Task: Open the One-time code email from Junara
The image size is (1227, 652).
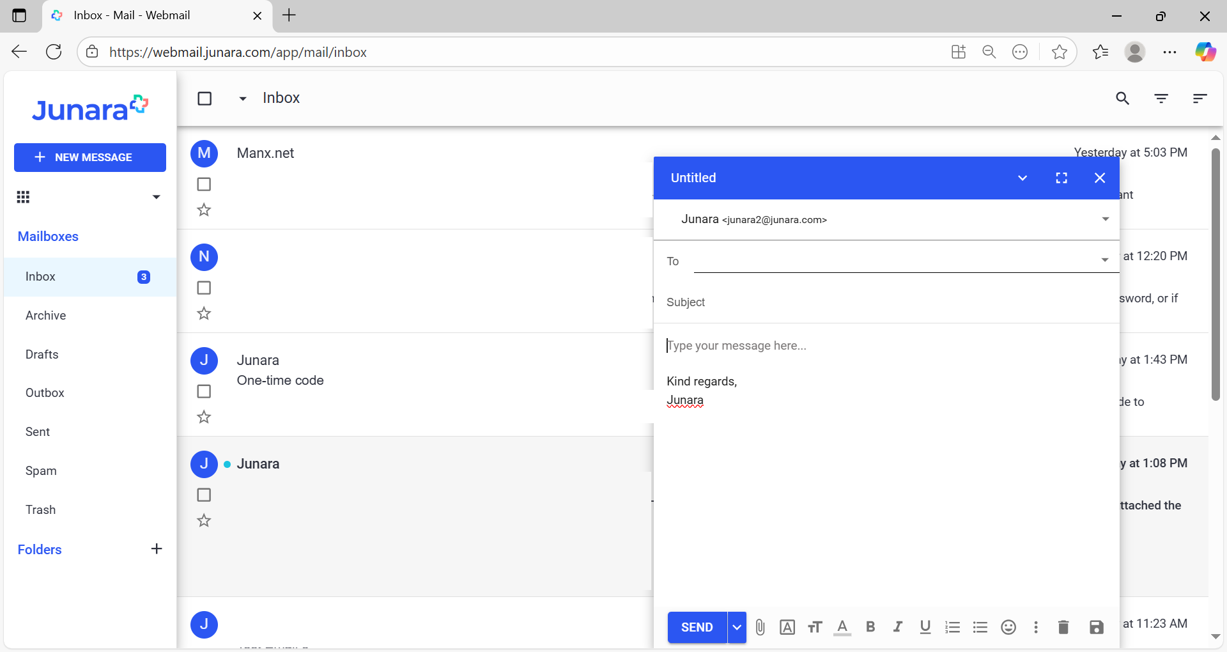Action: pyautogui.click(x=415, y=385)
